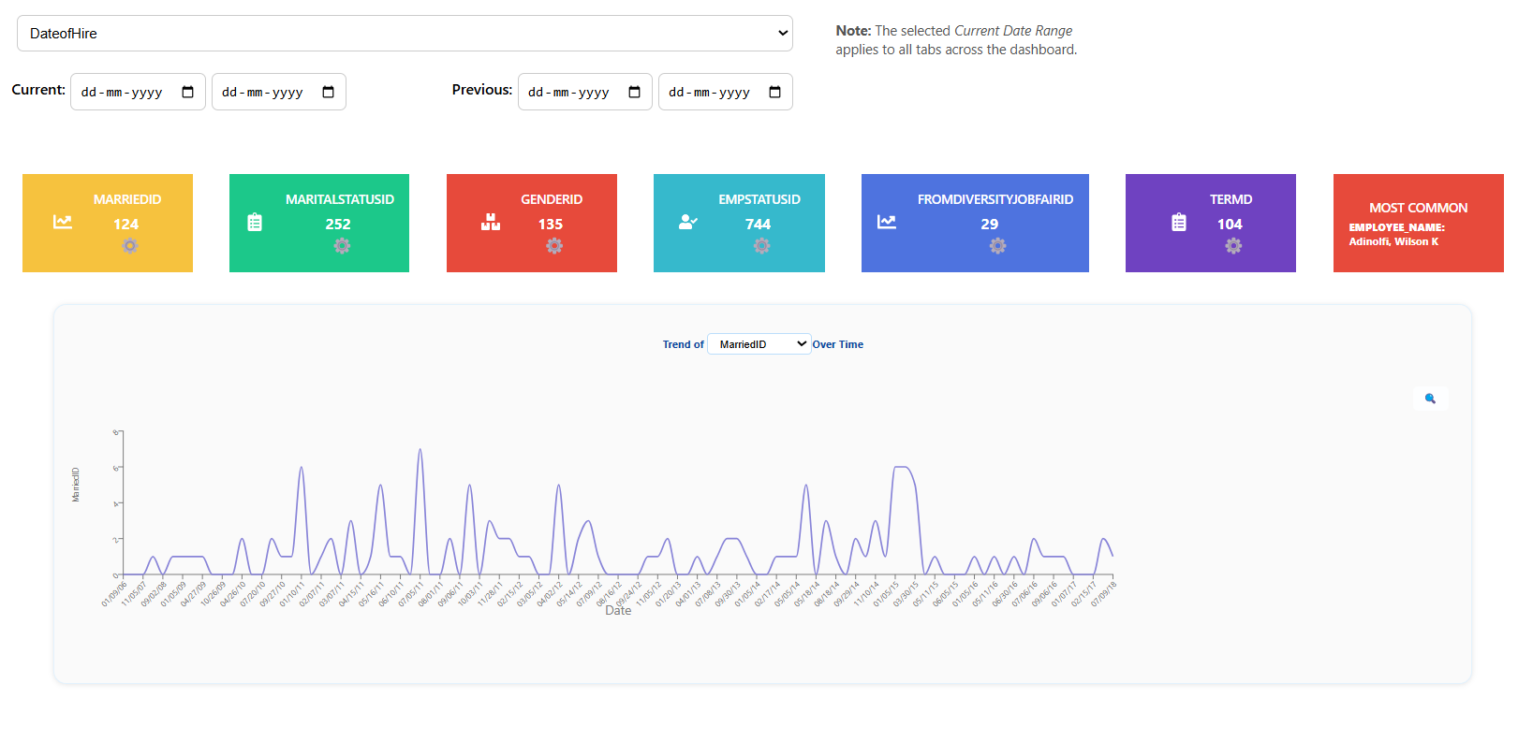The width and height of the screenshot is (1518, 741).
Task: Open settings gear on MARITALSTATUSID card
Action: (342, 246)
